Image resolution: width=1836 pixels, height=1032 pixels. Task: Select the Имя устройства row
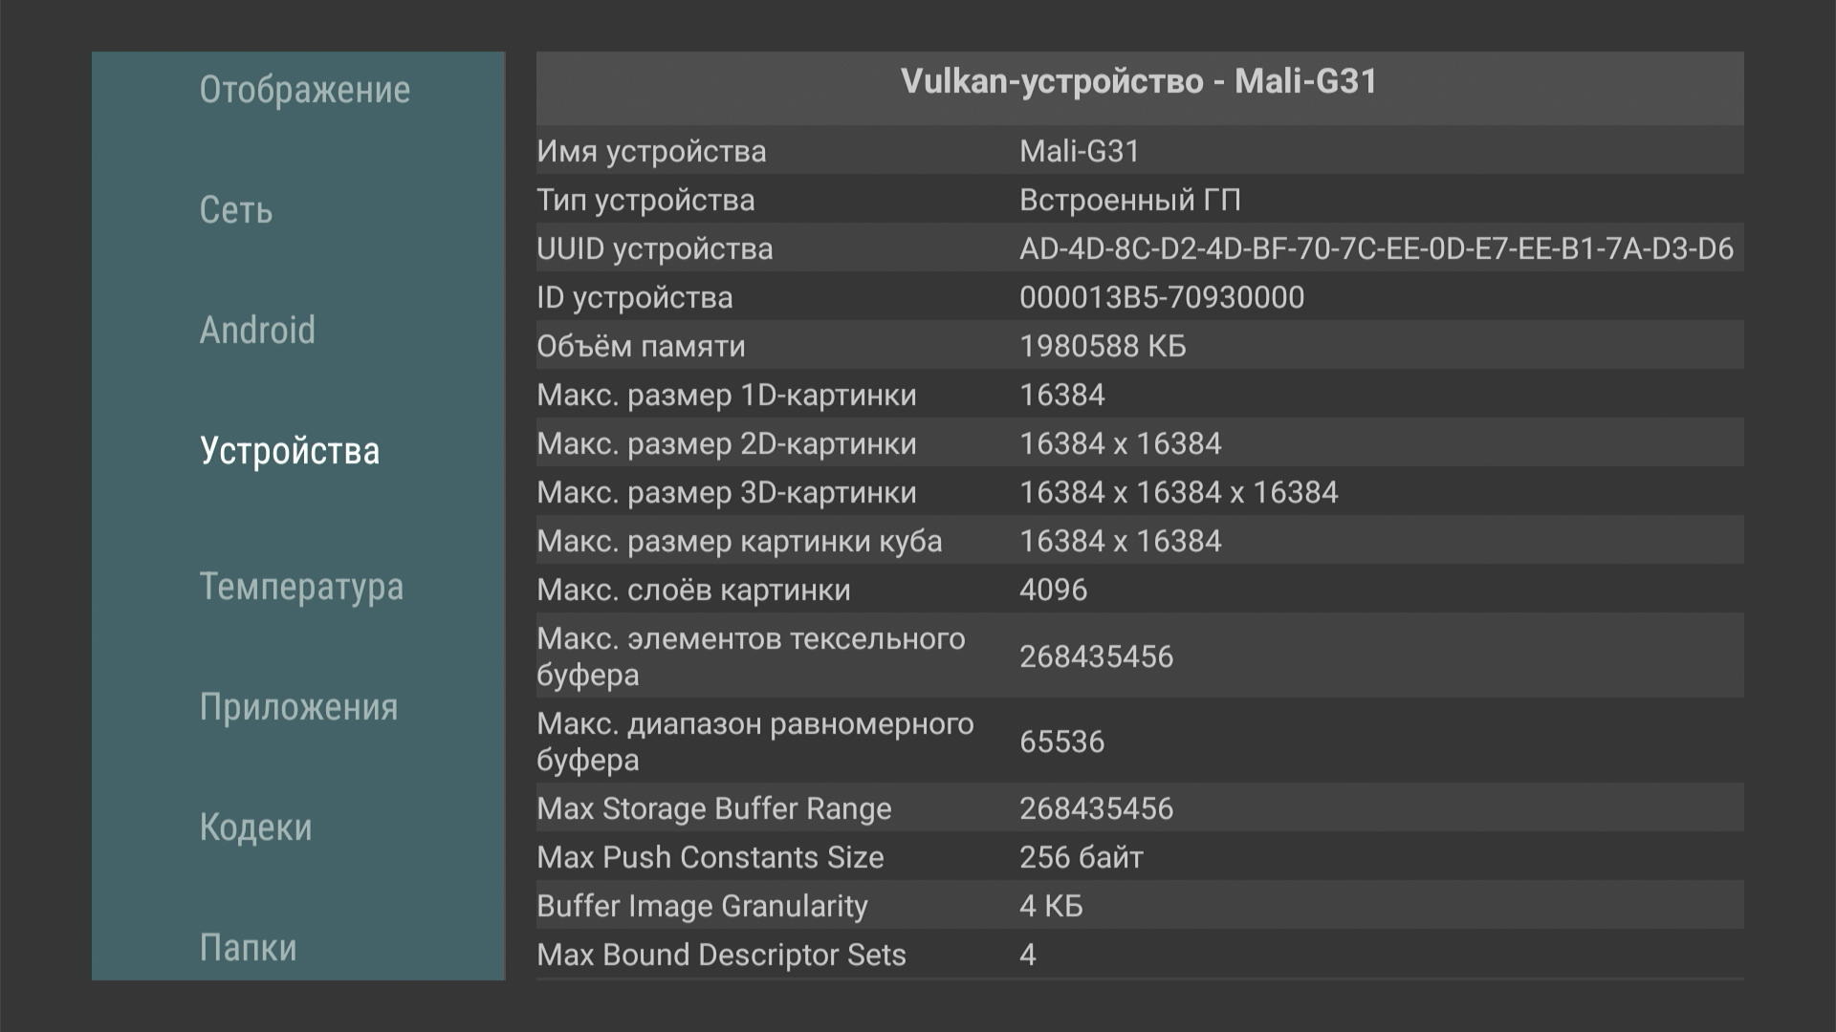click(x=1139, y=151)
